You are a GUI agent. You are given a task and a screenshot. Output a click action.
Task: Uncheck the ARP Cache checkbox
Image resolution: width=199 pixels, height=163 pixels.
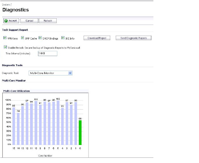pyautogui.click(x=22, y=38)
